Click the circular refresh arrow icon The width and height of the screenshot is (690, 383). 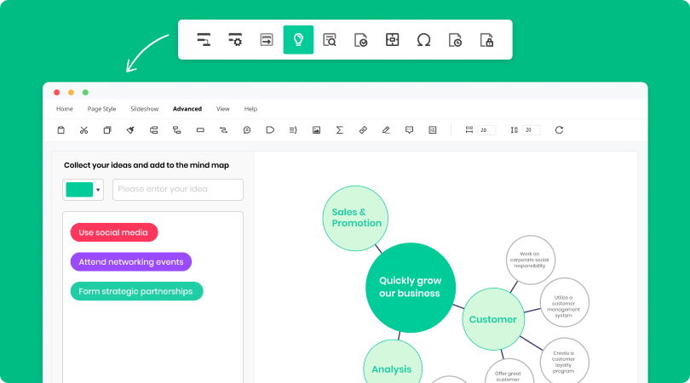[x=559, y=130]
